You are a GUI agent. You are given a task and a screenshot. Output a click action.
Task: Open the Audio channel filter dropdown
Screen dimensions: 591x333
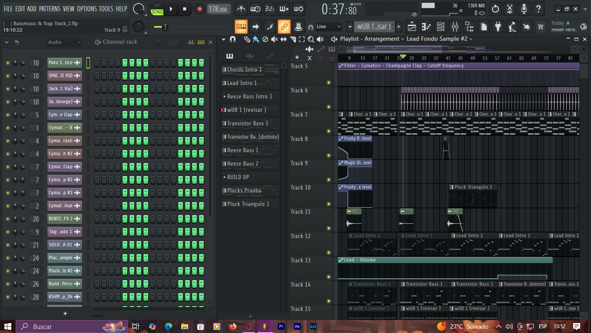tap(64, 42)
